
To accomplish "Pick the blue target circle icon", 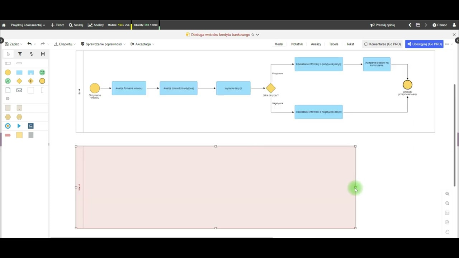I will pos(8,126).
